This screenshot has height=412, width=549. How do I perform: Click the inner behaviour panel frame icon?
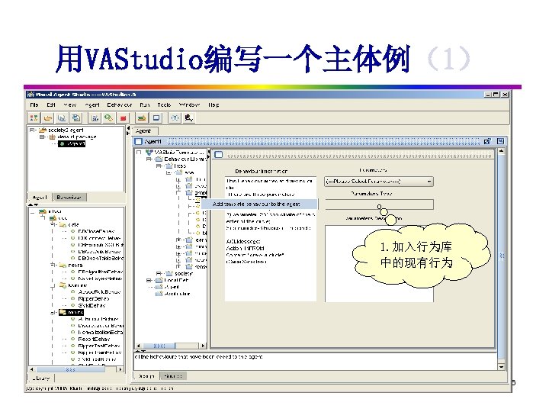219,154
